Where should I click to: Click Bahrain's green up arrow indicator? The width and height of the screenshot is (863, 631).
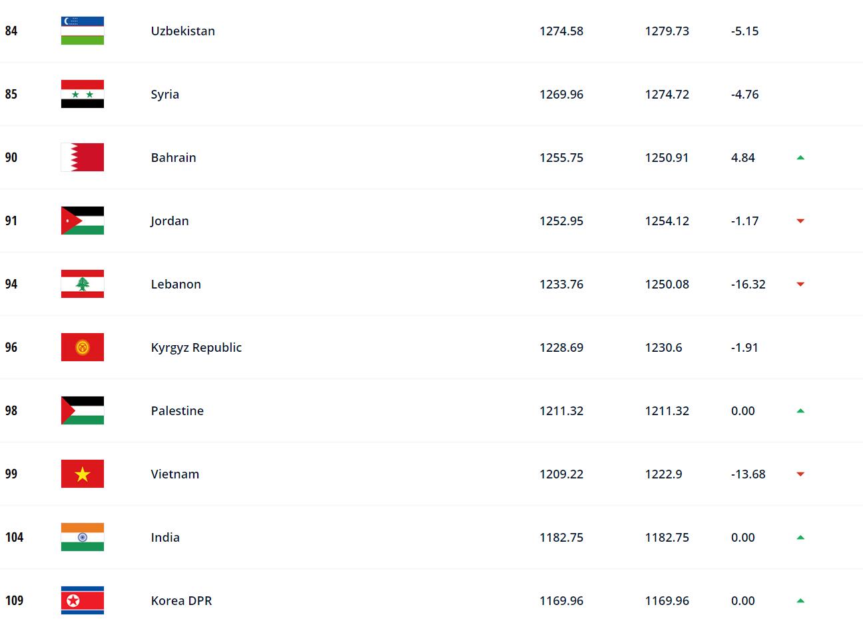click(800, 158)
